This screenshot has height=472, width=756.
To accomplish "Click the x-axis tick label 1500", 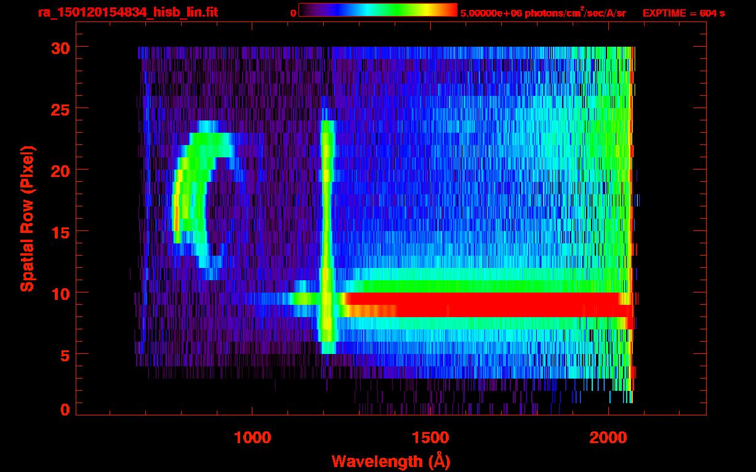I will pyautogui.click(x=430, y=438).
